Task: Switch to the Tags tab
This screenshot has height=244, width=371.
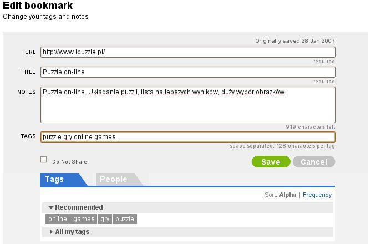Action: tap(62, 179)
